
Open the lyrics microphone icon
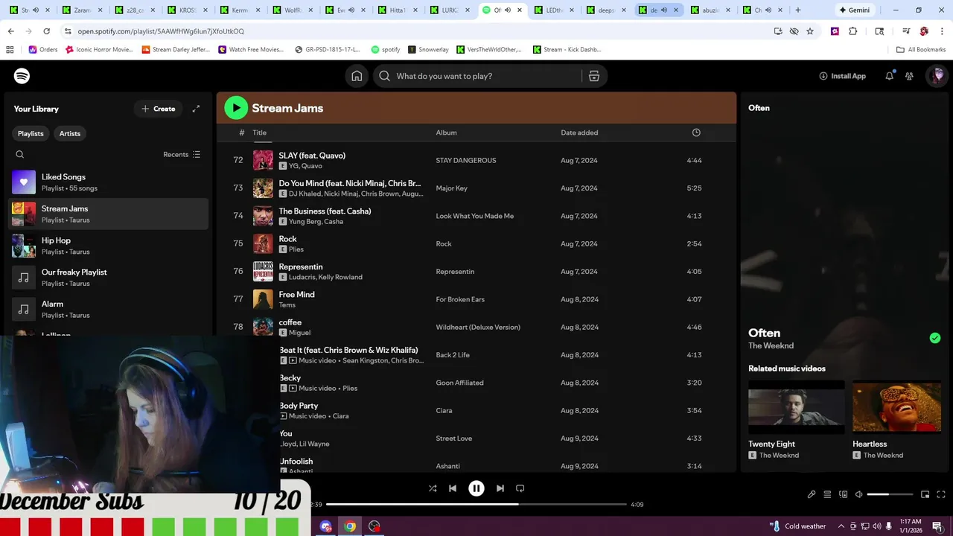(812, 494)
